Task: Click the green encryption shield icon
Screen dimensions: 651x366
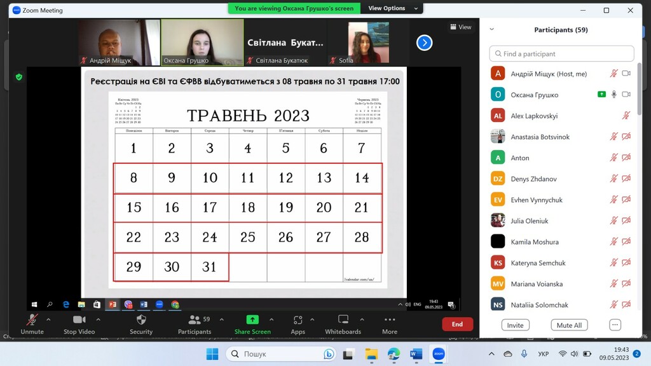Action: [19, 77]
